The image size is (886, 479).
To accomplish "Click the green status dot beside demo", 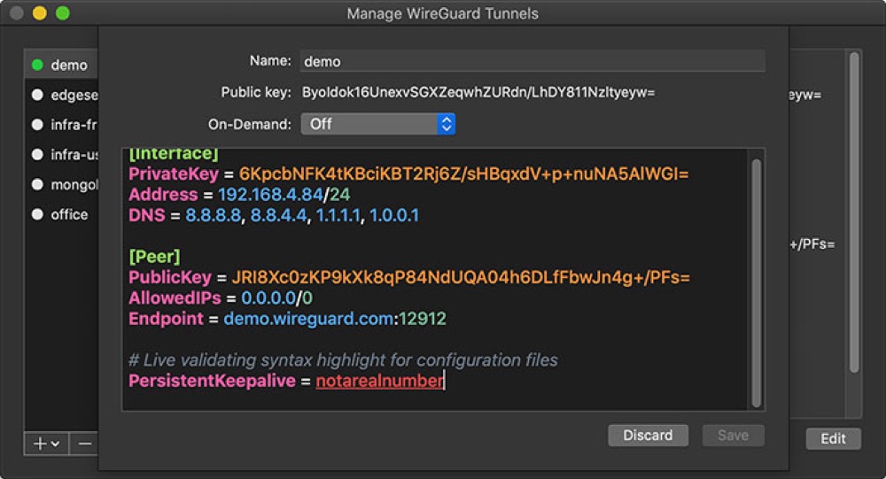I will [37, 65].
